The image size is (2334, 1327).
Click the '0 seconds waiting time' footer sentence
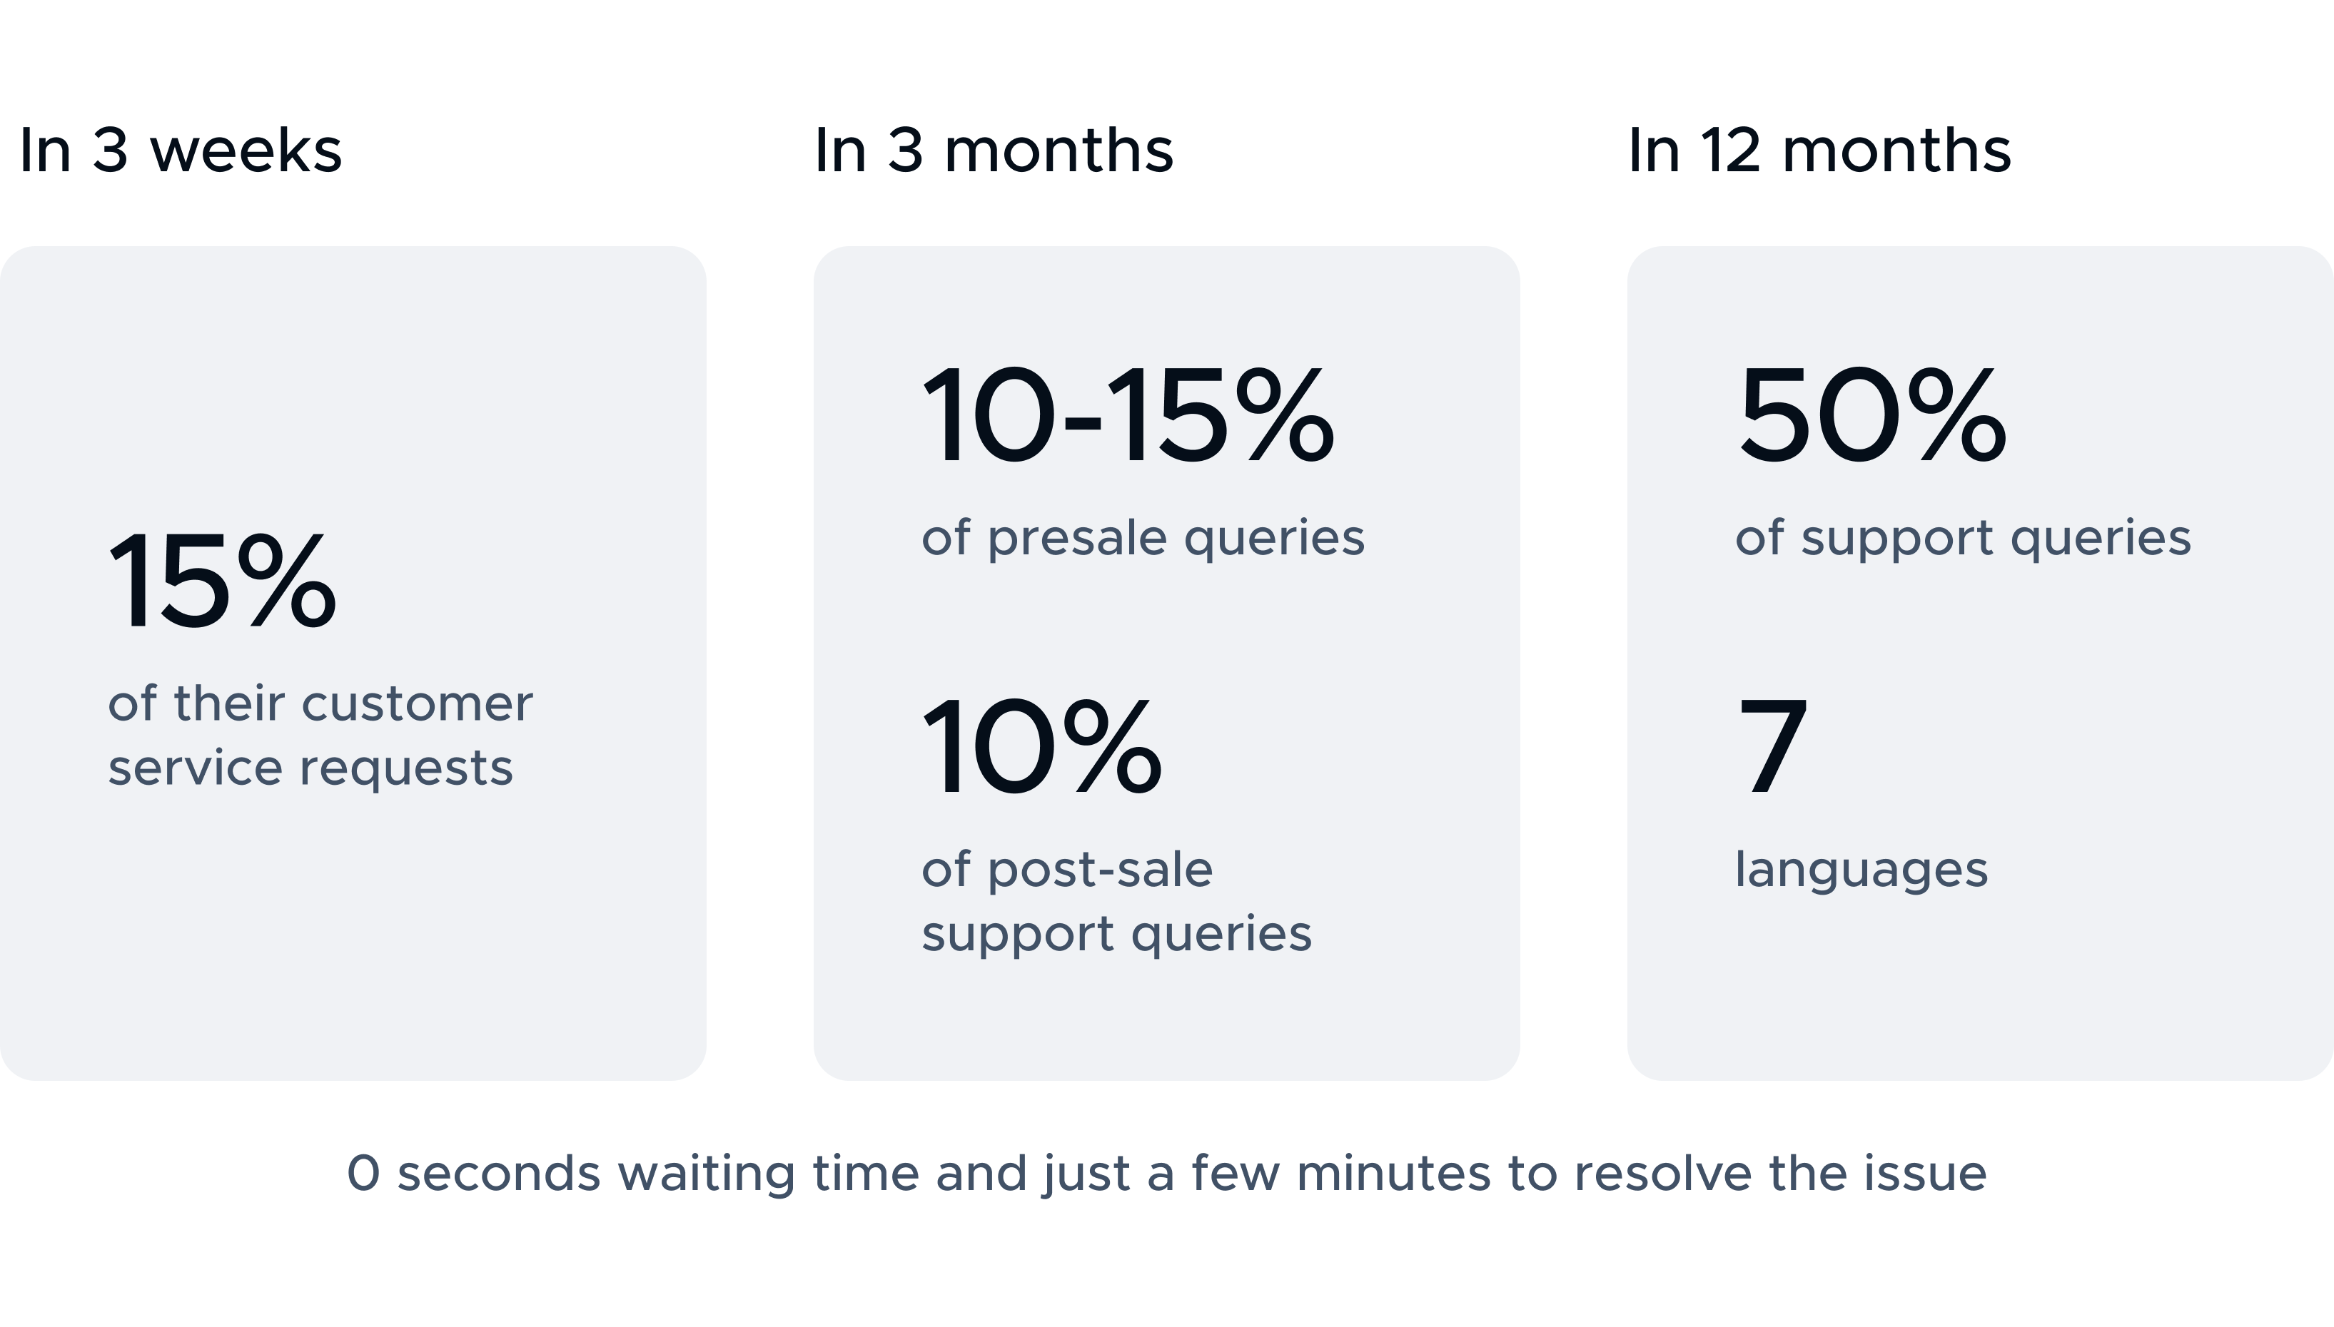(1166, 1174)
